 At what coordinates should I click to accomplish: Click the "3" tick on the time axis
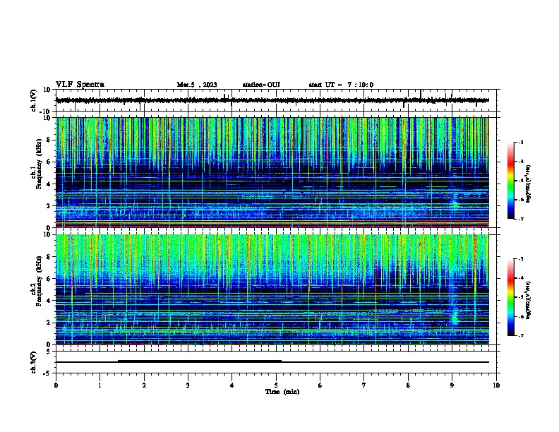pos(188,385)
